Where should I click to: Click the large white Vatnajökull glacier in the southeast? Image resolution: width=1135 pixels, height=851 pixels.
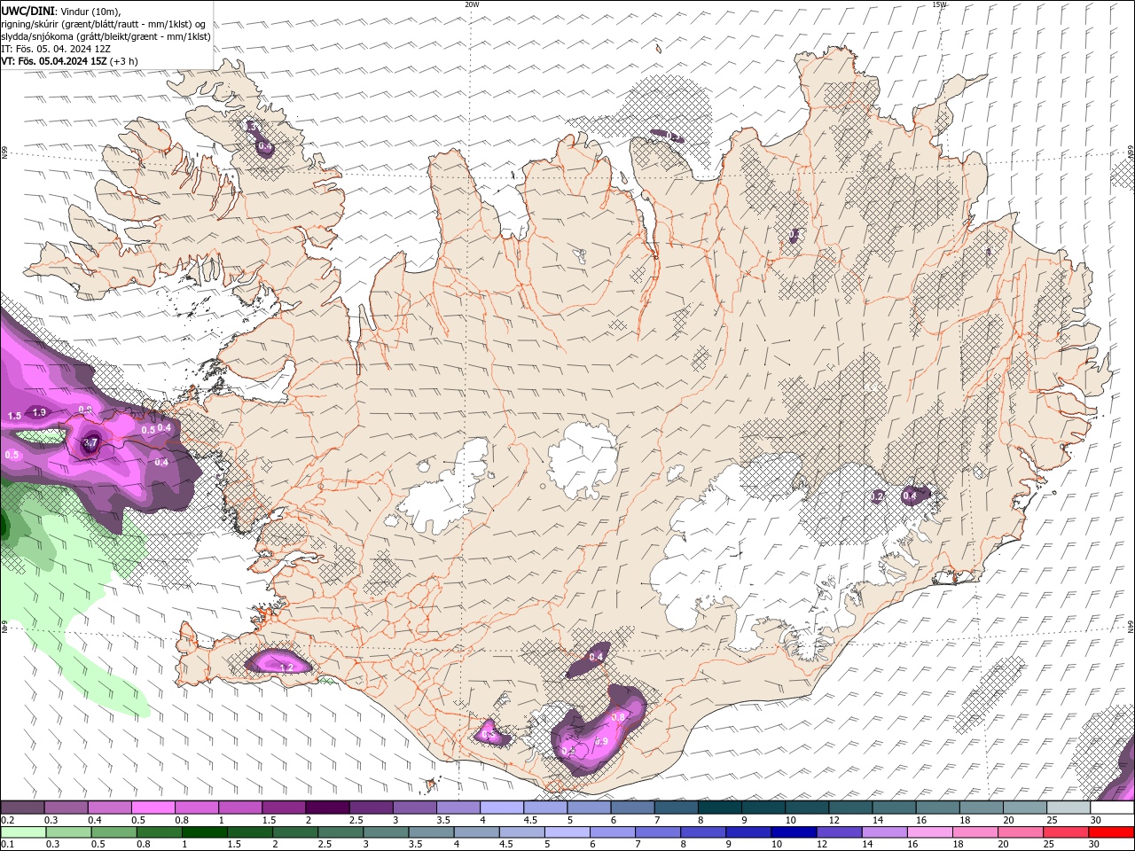754,554
